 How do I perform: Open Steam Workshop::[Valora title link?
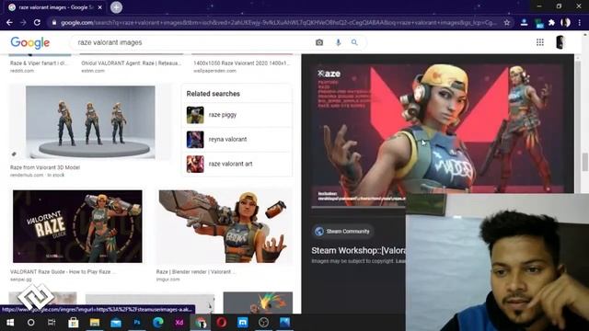click(358, 250)
